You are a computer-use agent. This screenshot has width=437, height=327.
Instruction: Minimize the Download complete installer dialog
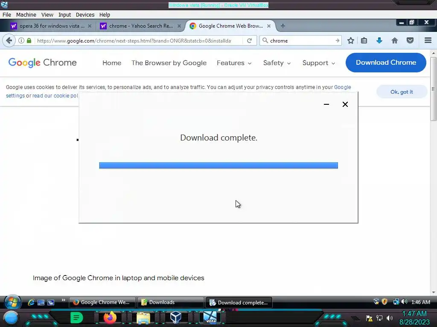(x=326, y=104)
